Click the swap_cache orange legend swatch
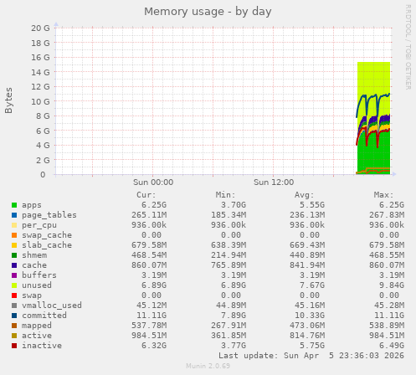The image size is (416, 375). pos(14,235)
